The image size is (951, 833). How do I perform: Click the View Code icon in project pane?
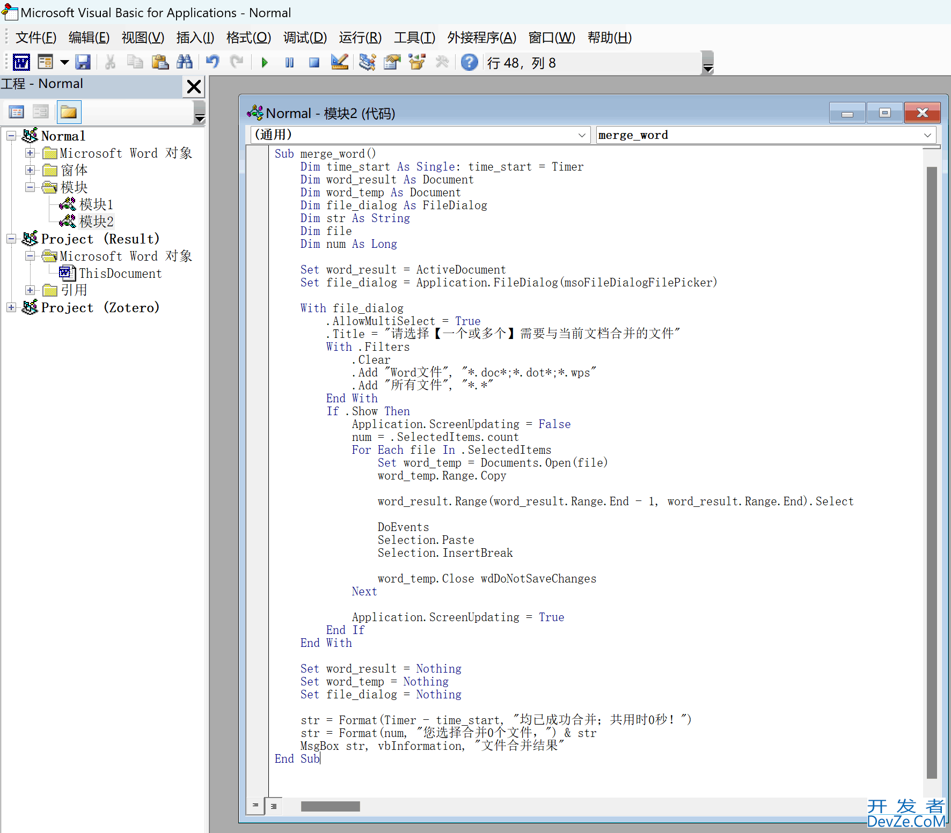17,112
